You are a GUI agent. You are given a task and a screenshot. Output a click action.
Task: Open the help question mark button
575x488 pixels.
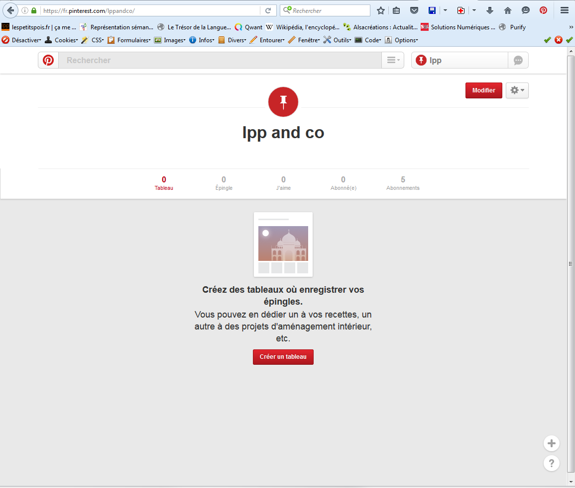(x=551, y=464)
